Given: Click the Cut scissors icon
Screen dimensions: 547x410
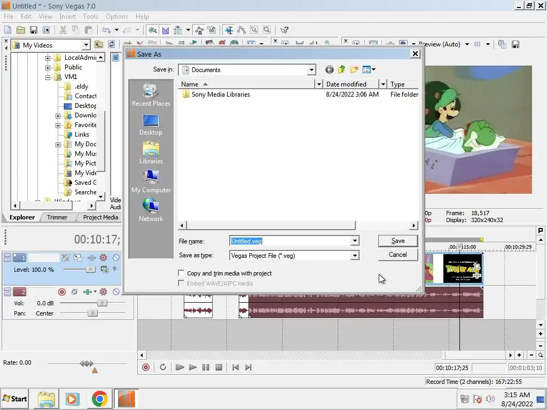Looking at the screenshot, I should [63, 30].
